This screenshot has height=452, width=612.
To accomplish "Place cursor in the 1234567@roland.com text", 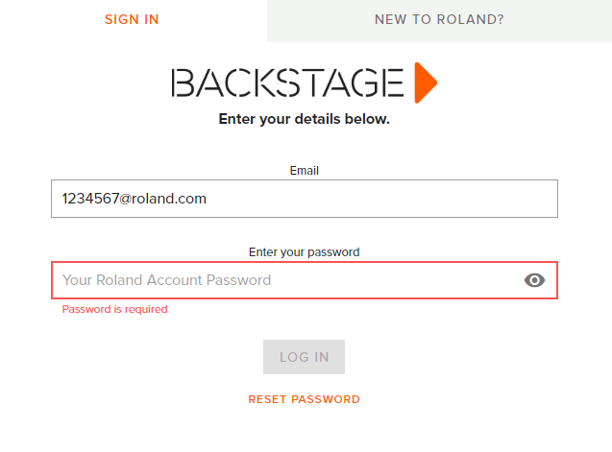I will click(x=135, y=199).
